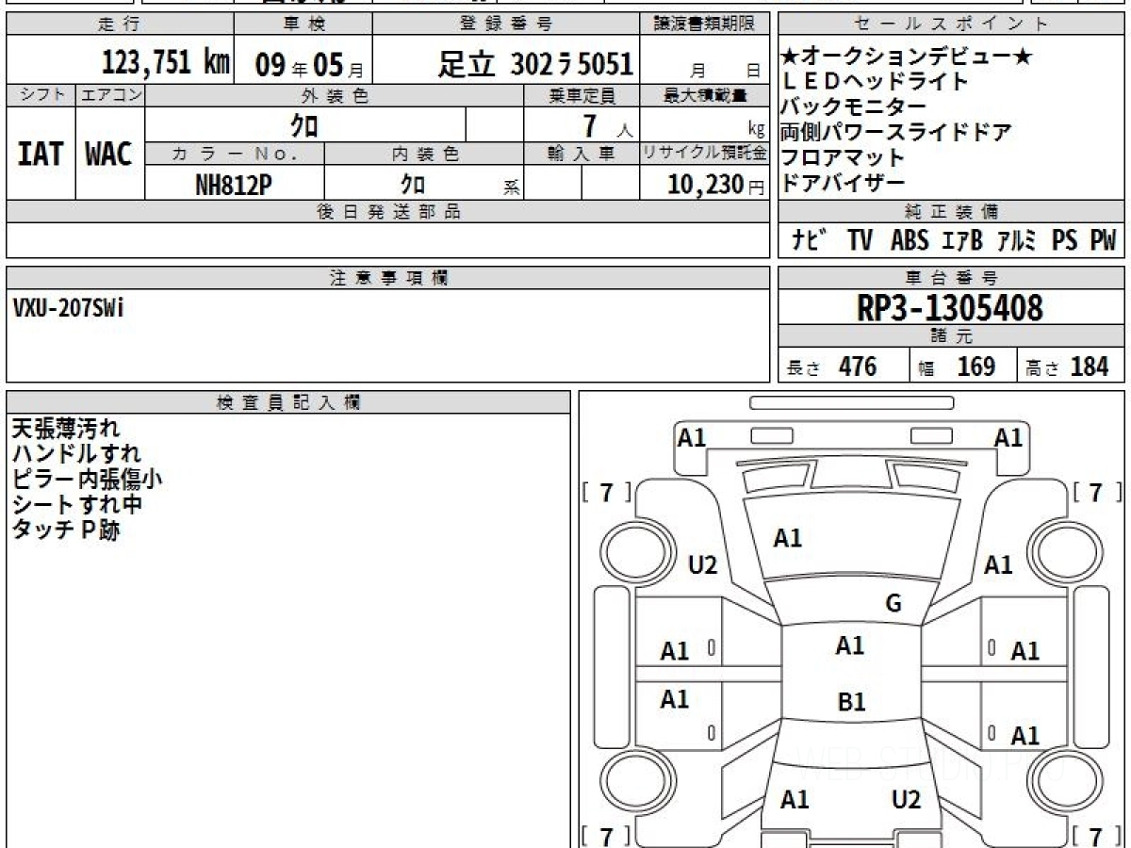Click the 注意事項欄 header

coord(388,278)
